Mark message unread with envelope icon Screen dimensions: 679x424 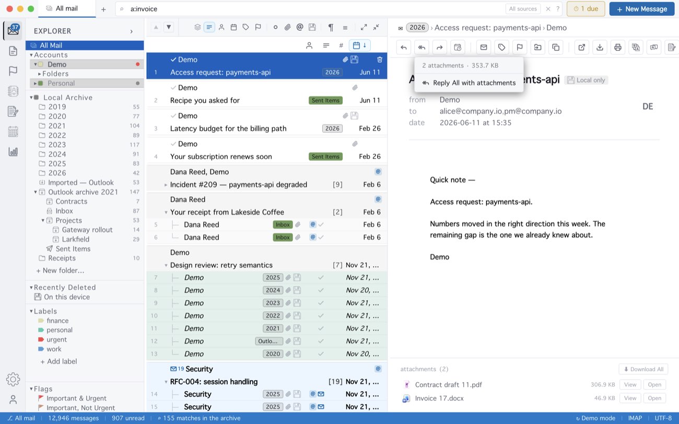click(484, 48)
